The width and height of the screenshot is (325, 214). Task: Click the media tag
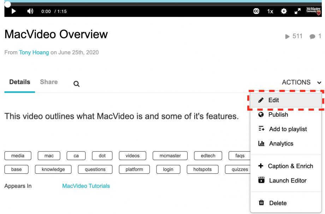(x=18, y=156)
